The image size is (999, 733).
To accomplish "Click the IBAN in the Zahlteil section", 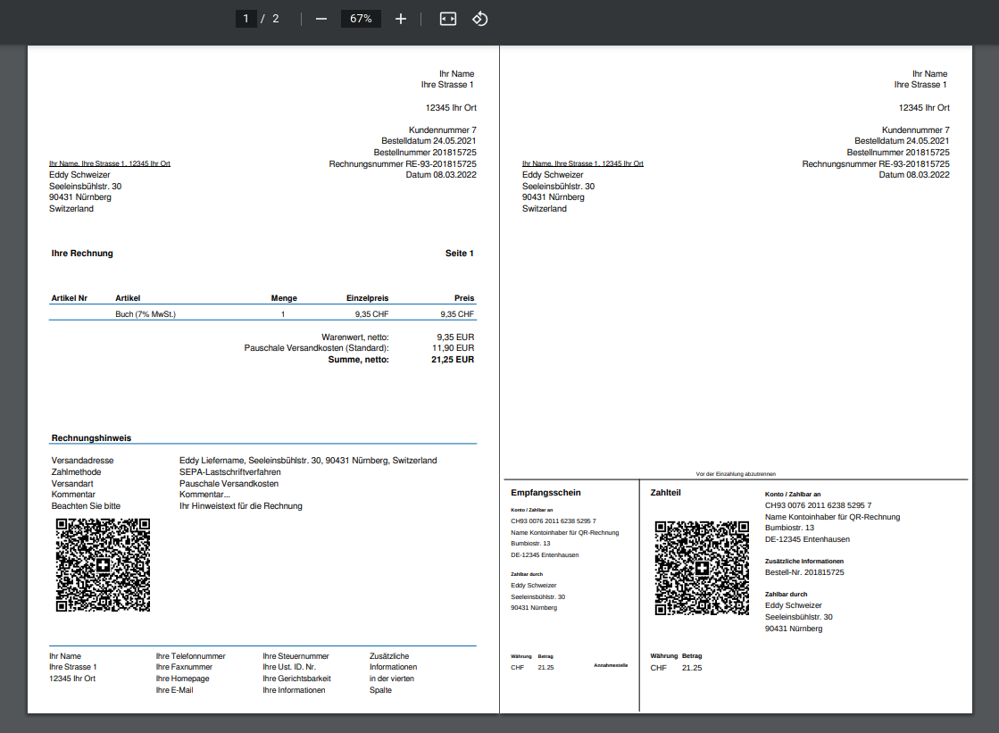I will pos(818,505).
